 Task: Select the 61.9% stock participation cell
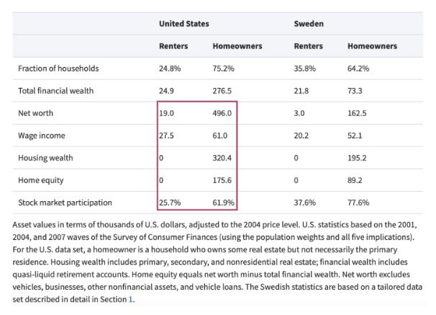(x=224, y=203)
